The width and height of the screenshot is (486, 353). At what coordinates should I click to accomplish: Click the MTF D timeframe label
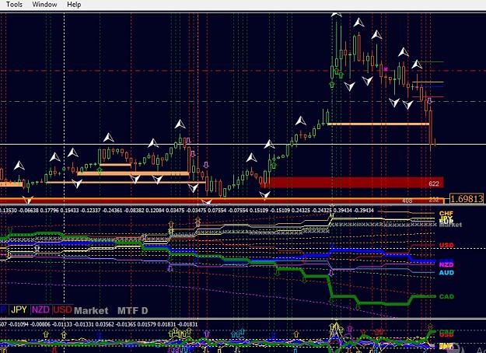click(133, 310)
